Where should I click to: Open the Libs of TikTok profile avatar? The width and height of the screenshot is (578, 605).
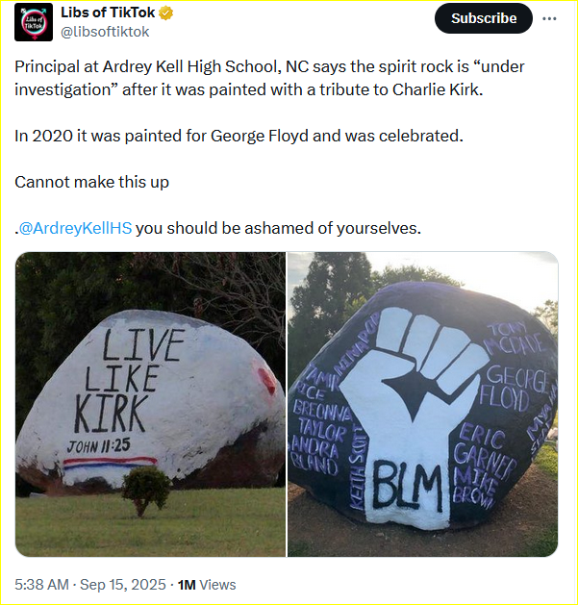(x=34, y=22)
